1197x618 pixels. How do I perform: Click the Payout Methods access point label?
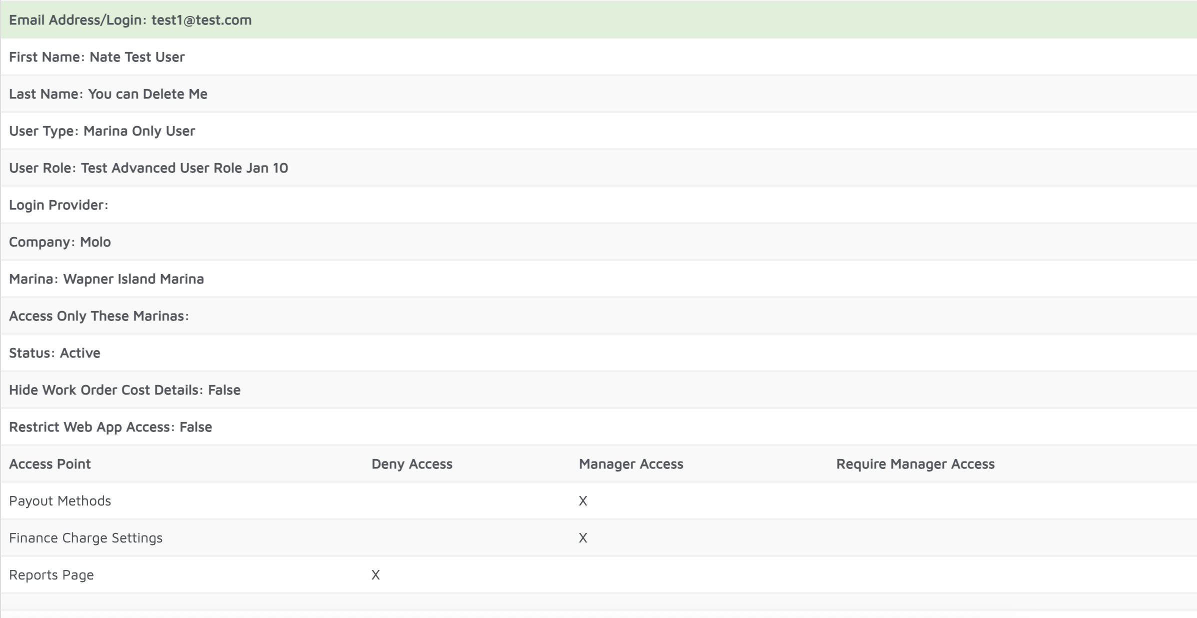click(60, 501)
